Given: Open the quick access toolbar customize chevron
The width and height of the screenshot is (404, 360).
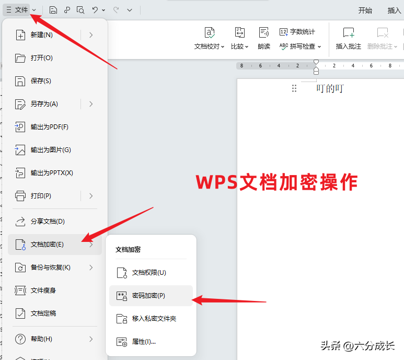Looking at the screenshot, I should click(x=130, y=10).
